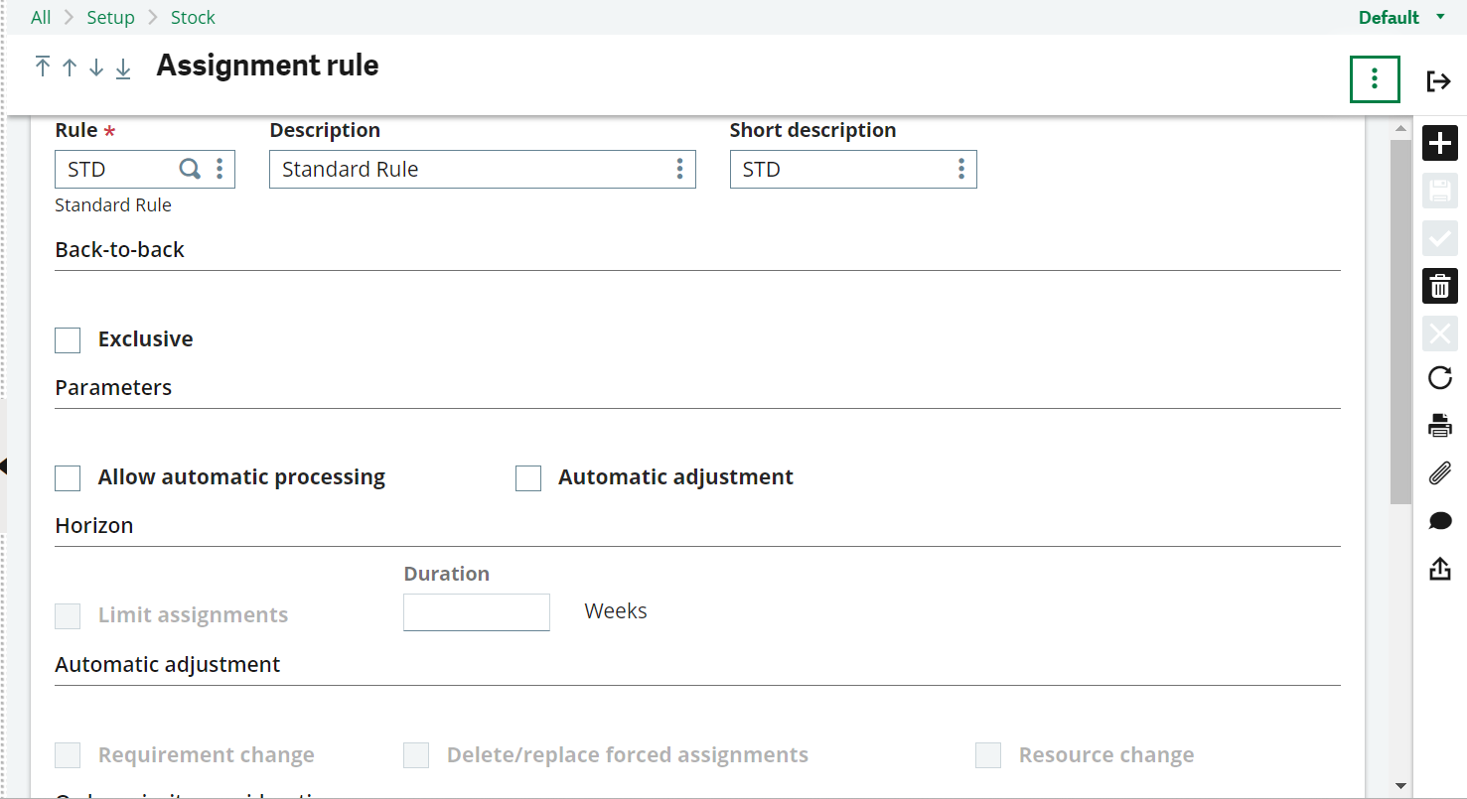Click inside the Duration input field
Screen dimensions: 1467x799
[x=476, y=611]
